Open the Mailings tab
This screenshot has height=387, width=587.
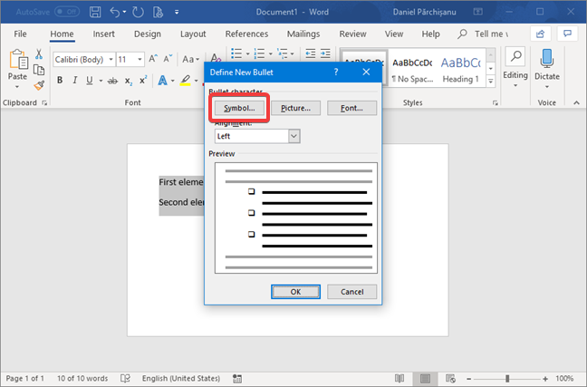[x=303, y=34]
